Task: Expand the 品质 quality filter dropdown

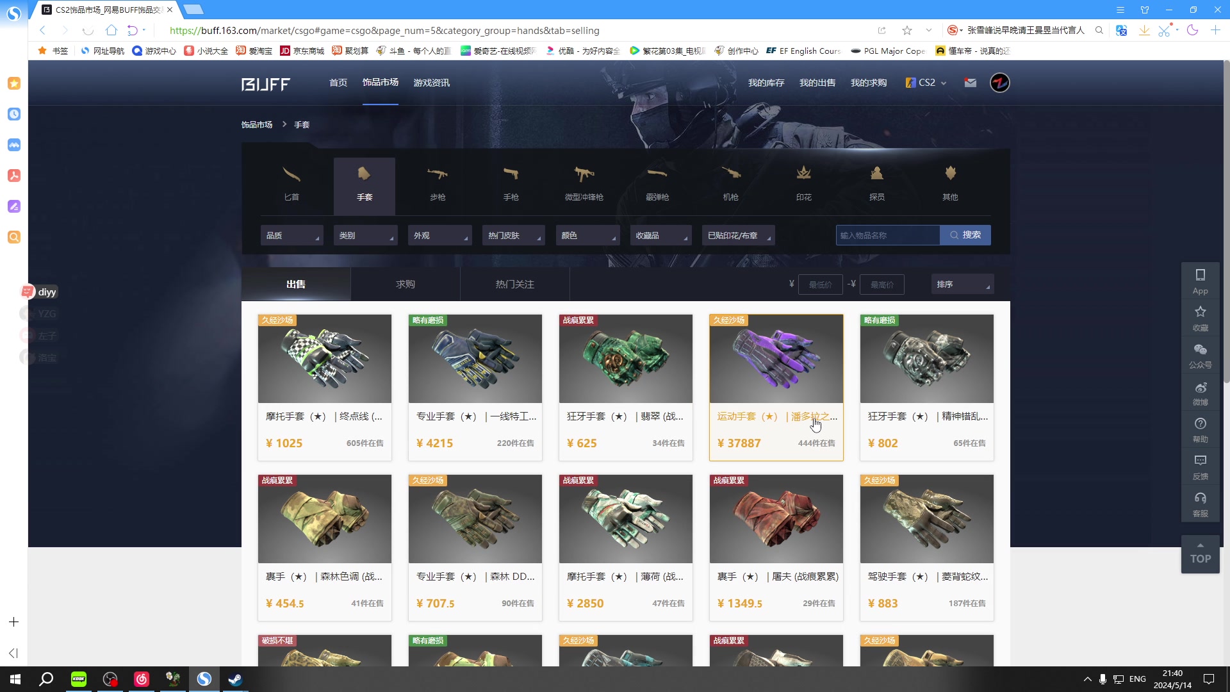Action: 291,236
